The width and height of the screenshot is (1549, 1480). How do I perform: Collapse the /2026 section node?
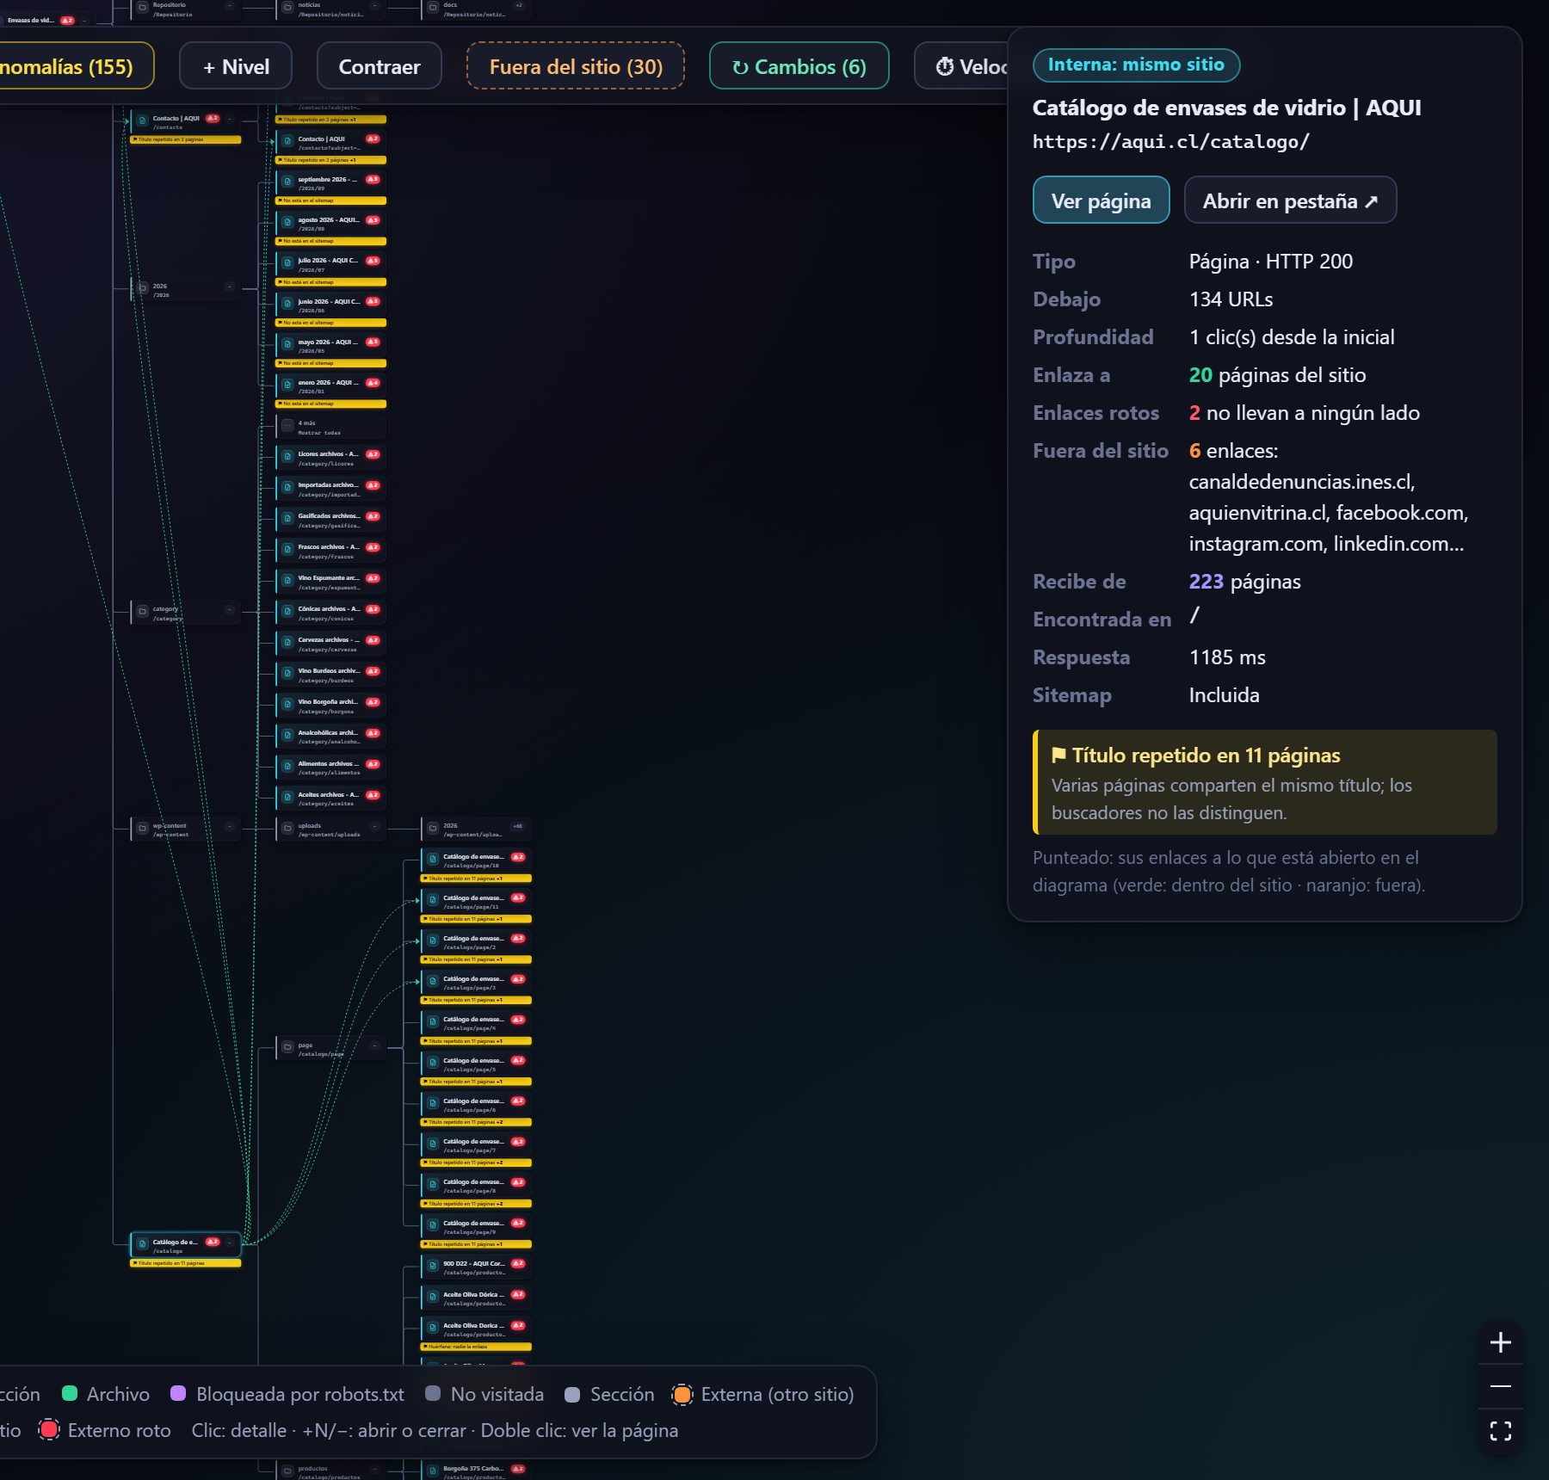[230, 287]
